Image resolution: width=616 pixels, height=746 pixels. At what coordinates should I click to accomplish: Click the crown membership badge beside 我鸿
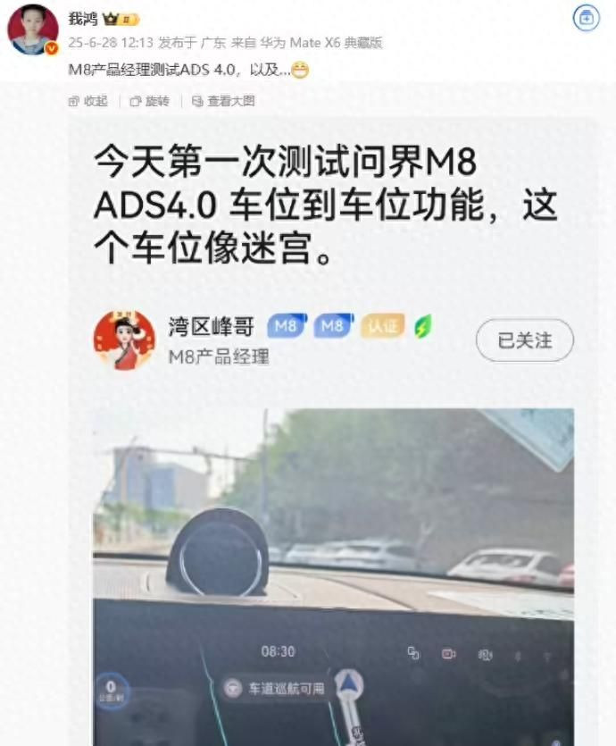click(121, 20)
